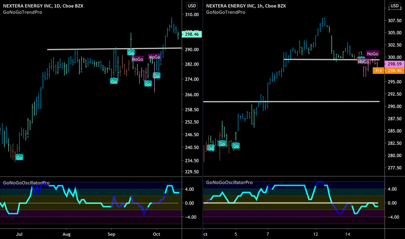Click the pink 298.59 price tag on the 1h axis
The height and width of the screenshot is (239, 405).
pos(395,64)
